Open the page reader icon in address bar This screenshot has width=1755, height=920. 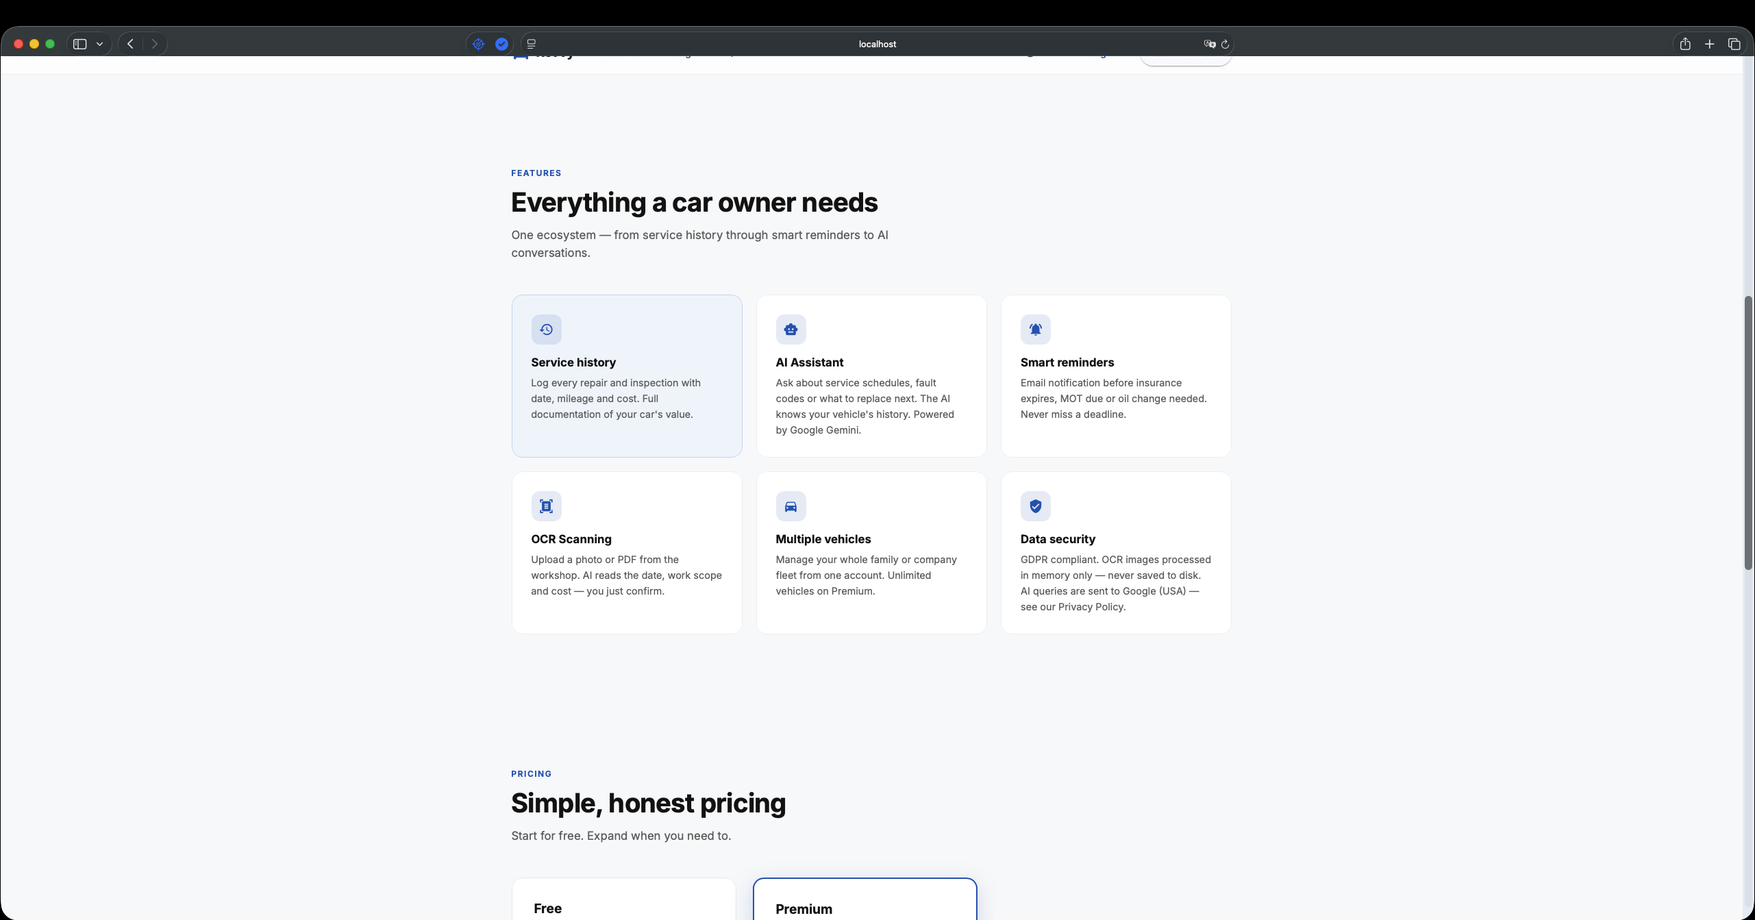coord(531,44)
